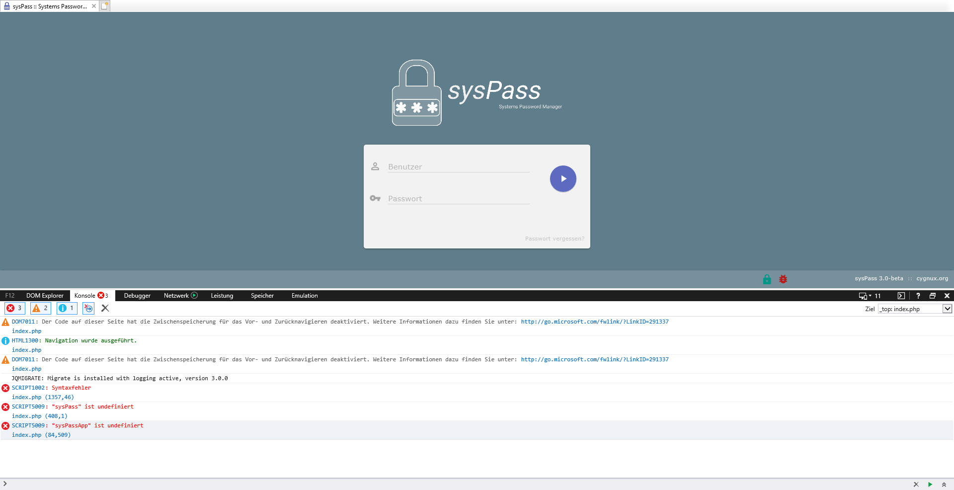The width and height of the screenshot is (954, 490).
Task: Toggle the errors filter showing 3
Action: [x=14, y=308]
